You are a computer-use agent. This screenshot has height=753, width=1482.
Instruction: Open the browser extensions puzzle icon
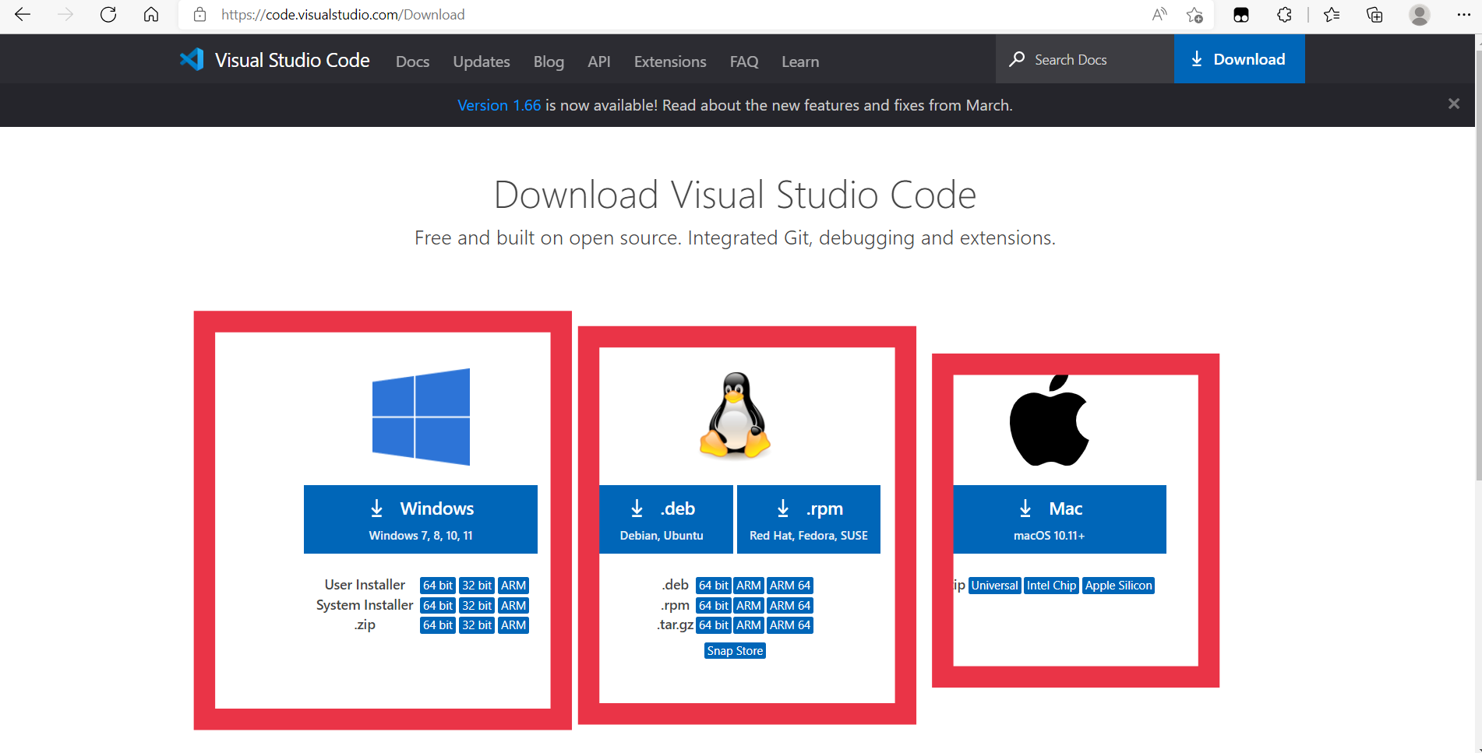(1285, 14)
